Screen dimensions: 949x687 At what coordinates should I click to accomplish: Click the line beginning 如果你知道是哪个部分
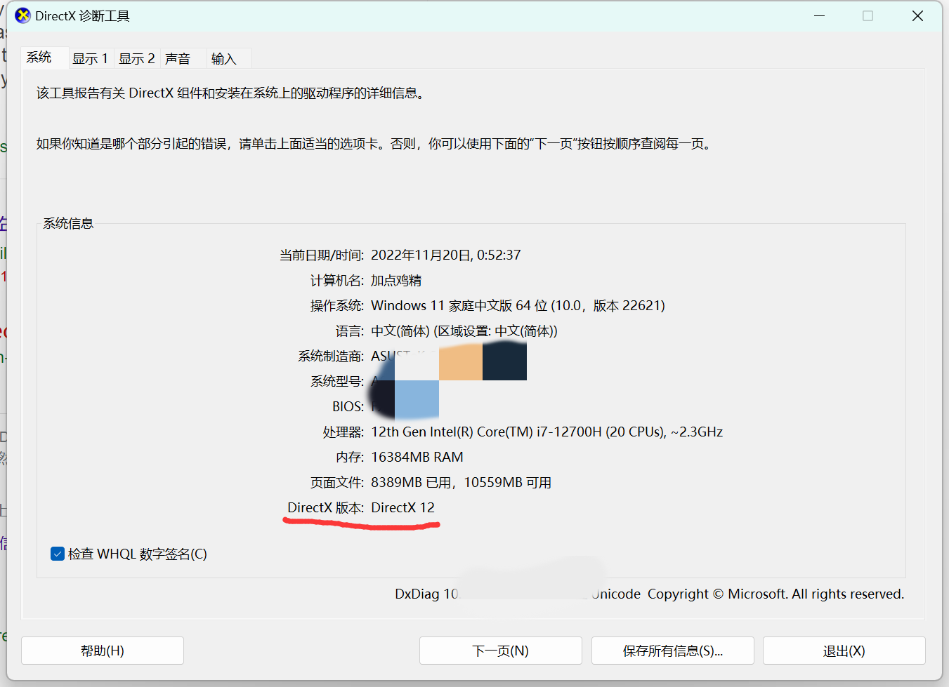(376, 143)
